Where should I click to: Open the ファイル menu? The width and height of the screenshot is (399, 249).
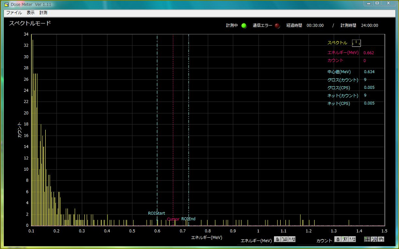point(14,13)
